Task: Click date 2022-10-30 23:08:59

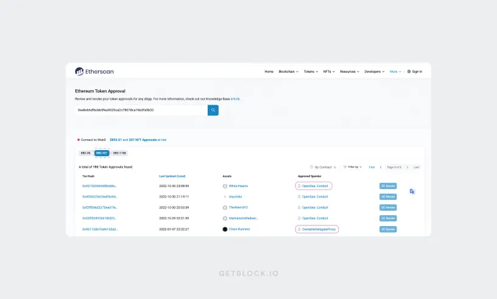Action: click(x=174, y=186)
